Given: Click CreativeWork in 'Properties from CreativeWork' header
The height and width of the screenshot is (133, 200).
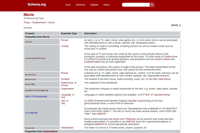Looking at the screenshot, I should point(50,131).
